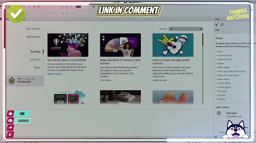
Task: Click the goldfish illustration thumbnail
Action: point(173,97)
